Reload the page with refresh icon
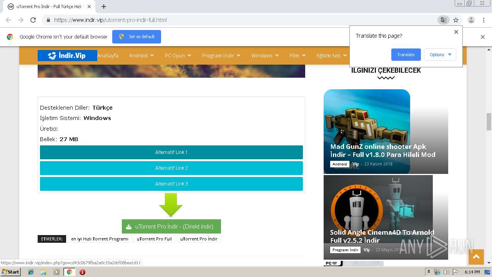Image resolution: width=492 pixels, height=277 pixels. pos(33,20)
